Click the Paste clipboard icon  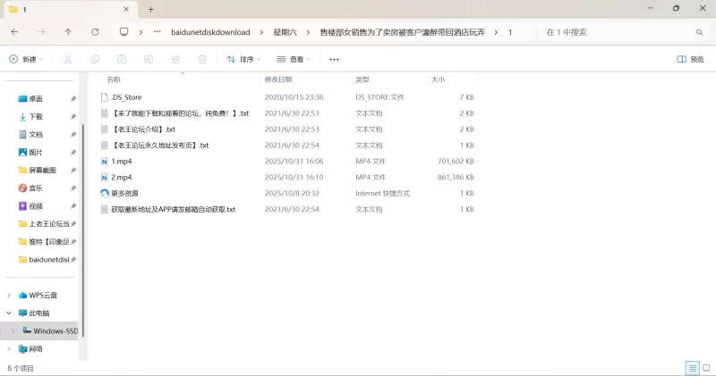tap(122, 59)
